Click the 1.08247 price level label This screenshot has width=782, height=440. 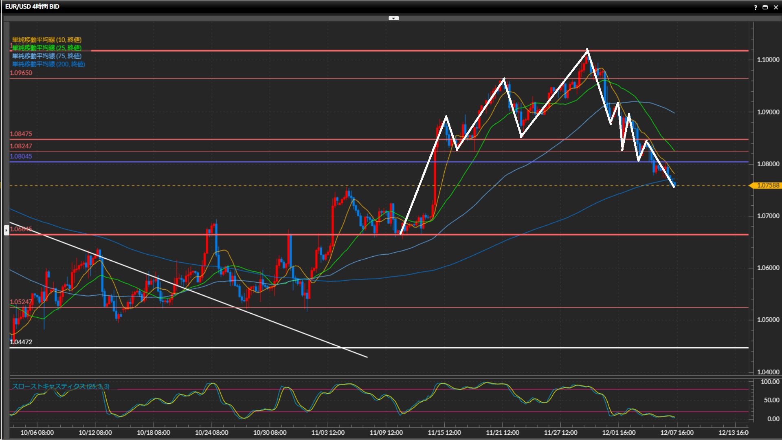pyautogui.click(x=21, y=146)
